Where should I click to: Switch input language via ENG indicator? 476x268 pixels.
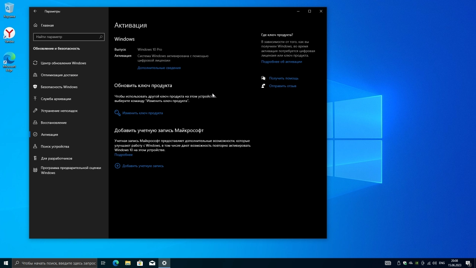pyautogui.click(x=442, y=263)
